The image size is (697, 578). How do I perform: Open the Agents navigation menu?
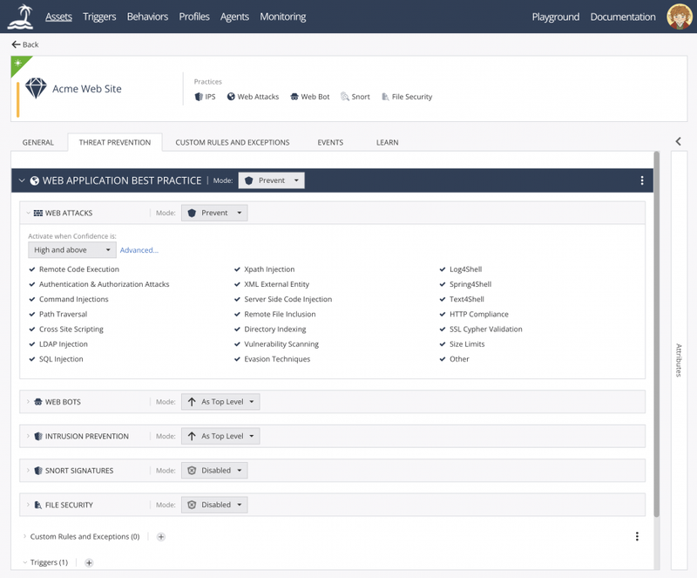[x=234, y=17]
